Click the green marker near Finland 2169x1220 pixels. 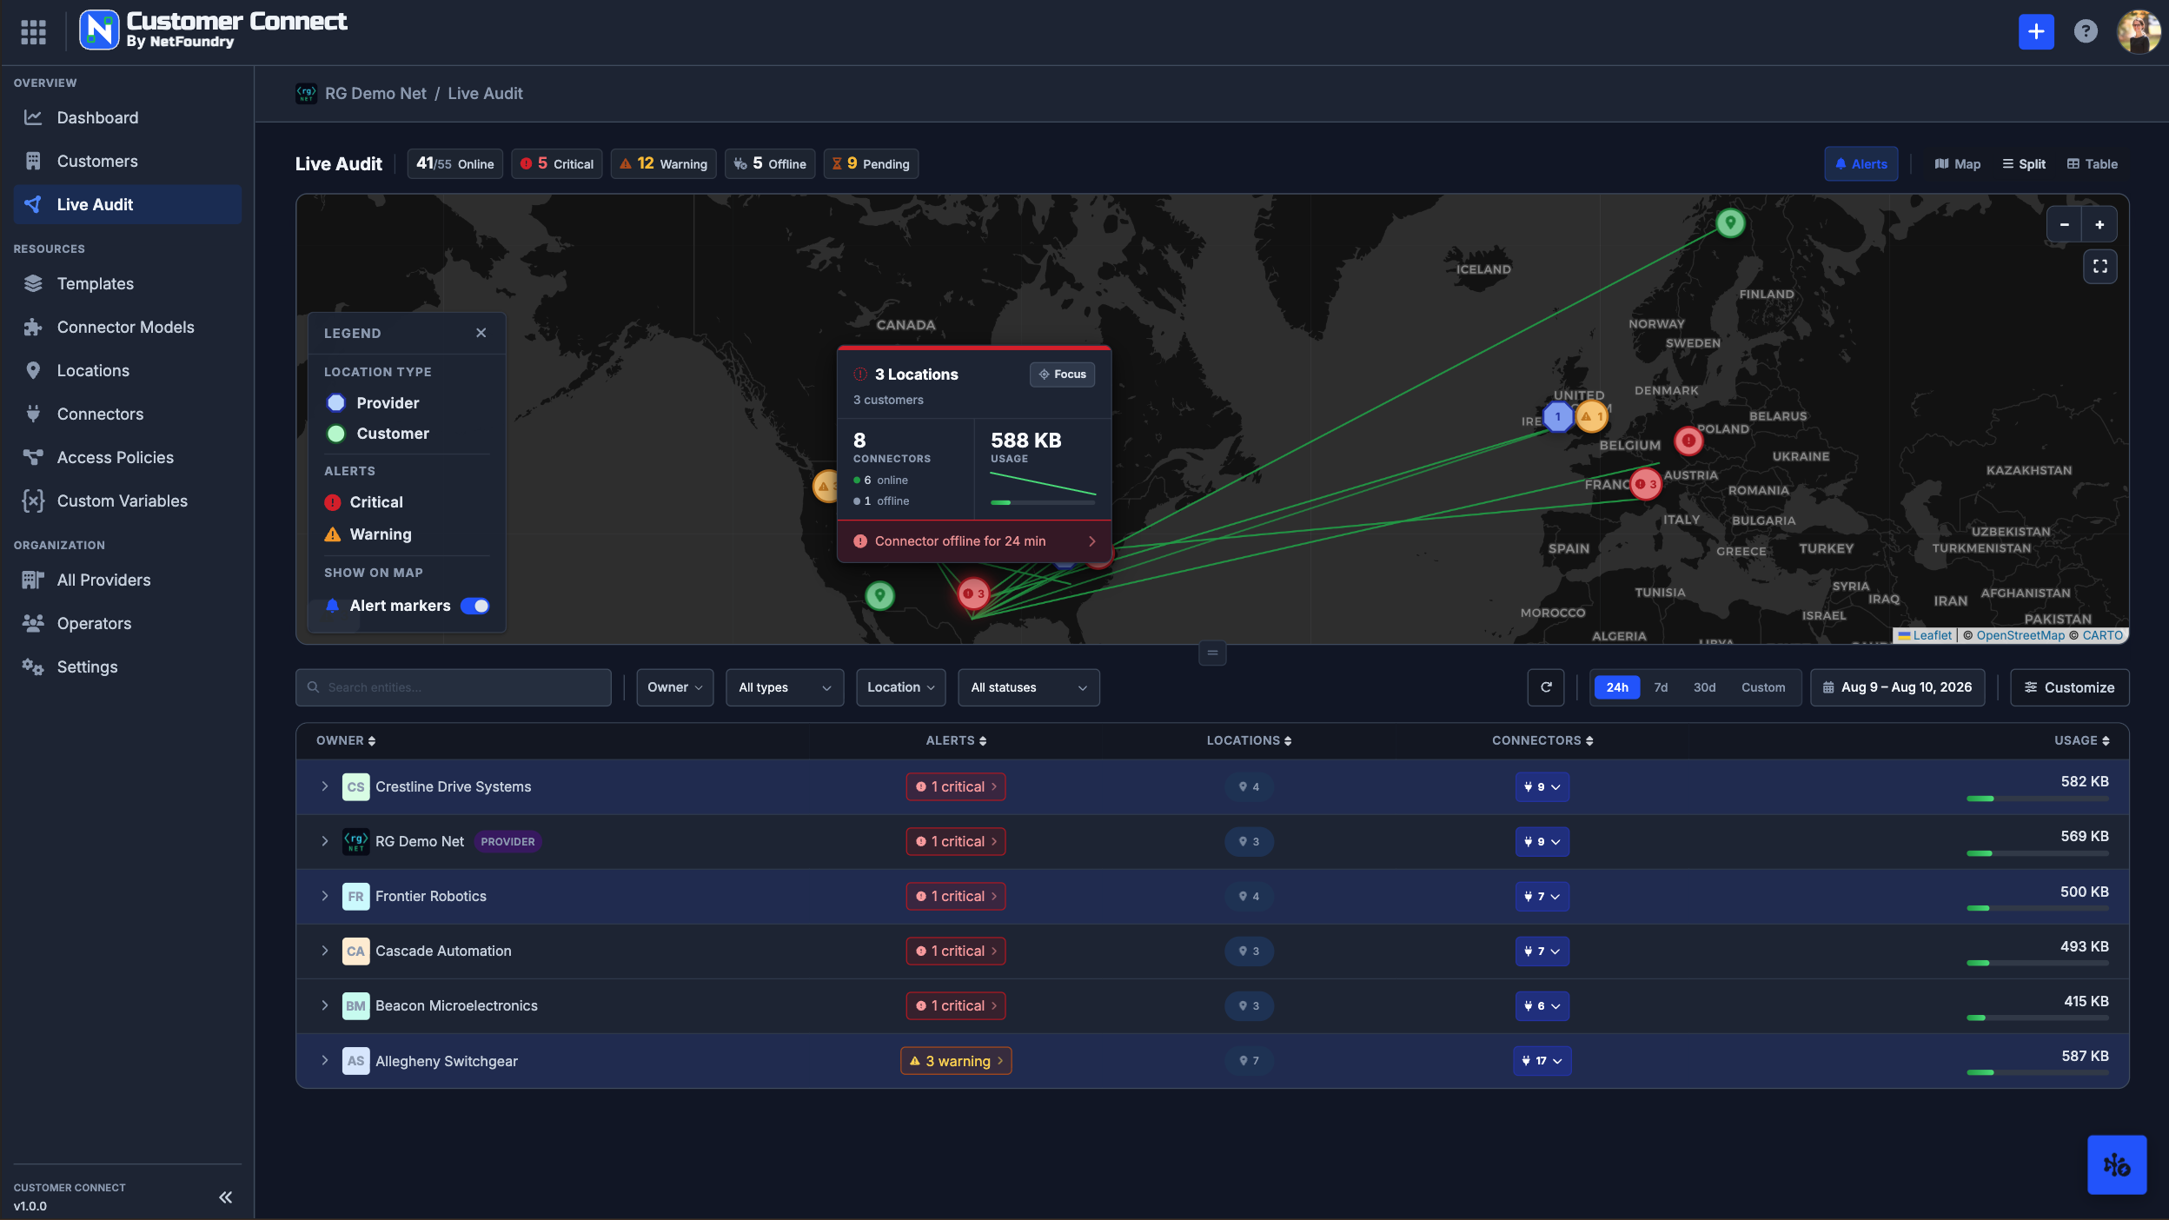point(1730,223)
